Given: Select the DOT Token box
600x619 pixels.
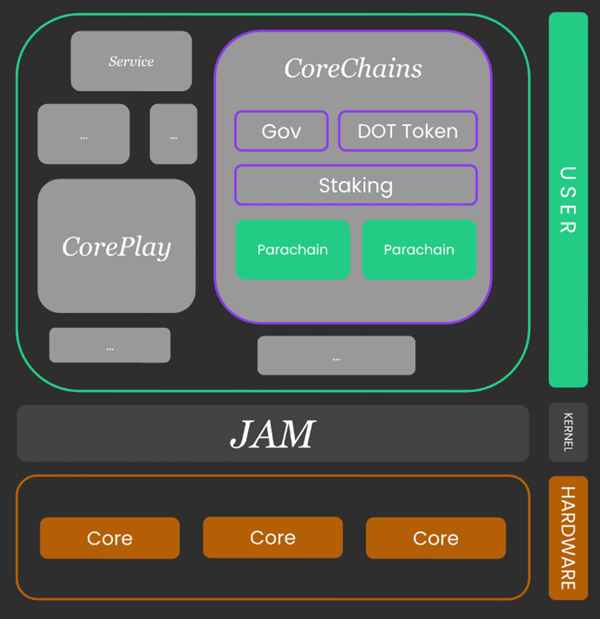Looking at the screenshot, I should tap(408, 131).
